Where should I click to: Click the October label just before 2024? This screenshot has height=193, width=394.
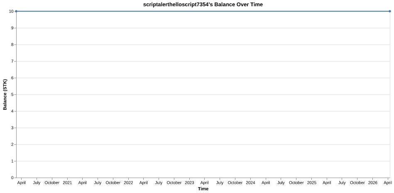pyautogui.click(x=235, y=183)
